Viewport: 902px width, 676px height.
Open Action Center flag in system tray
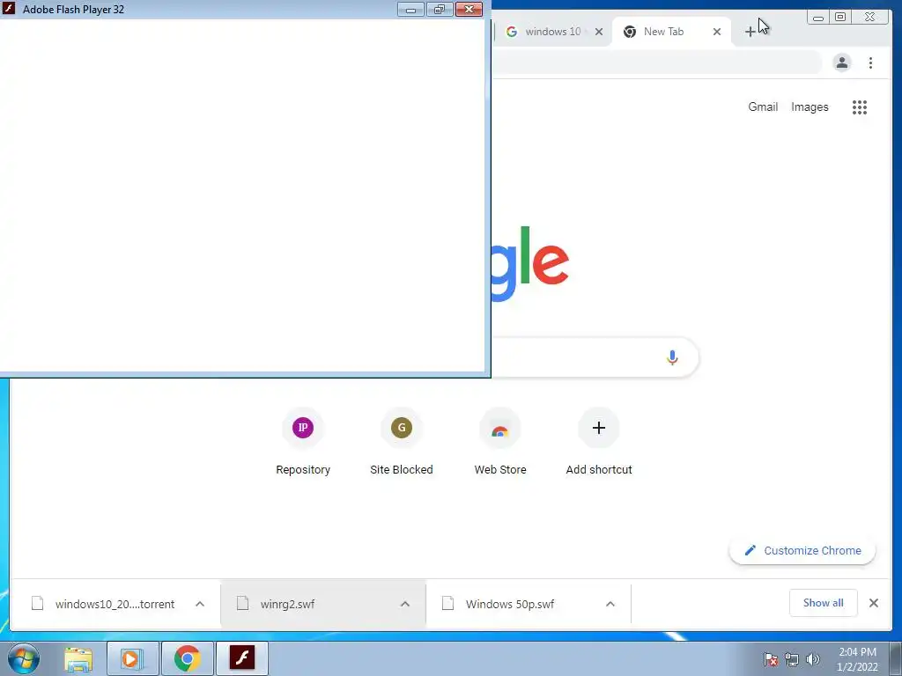pos(770,659)
